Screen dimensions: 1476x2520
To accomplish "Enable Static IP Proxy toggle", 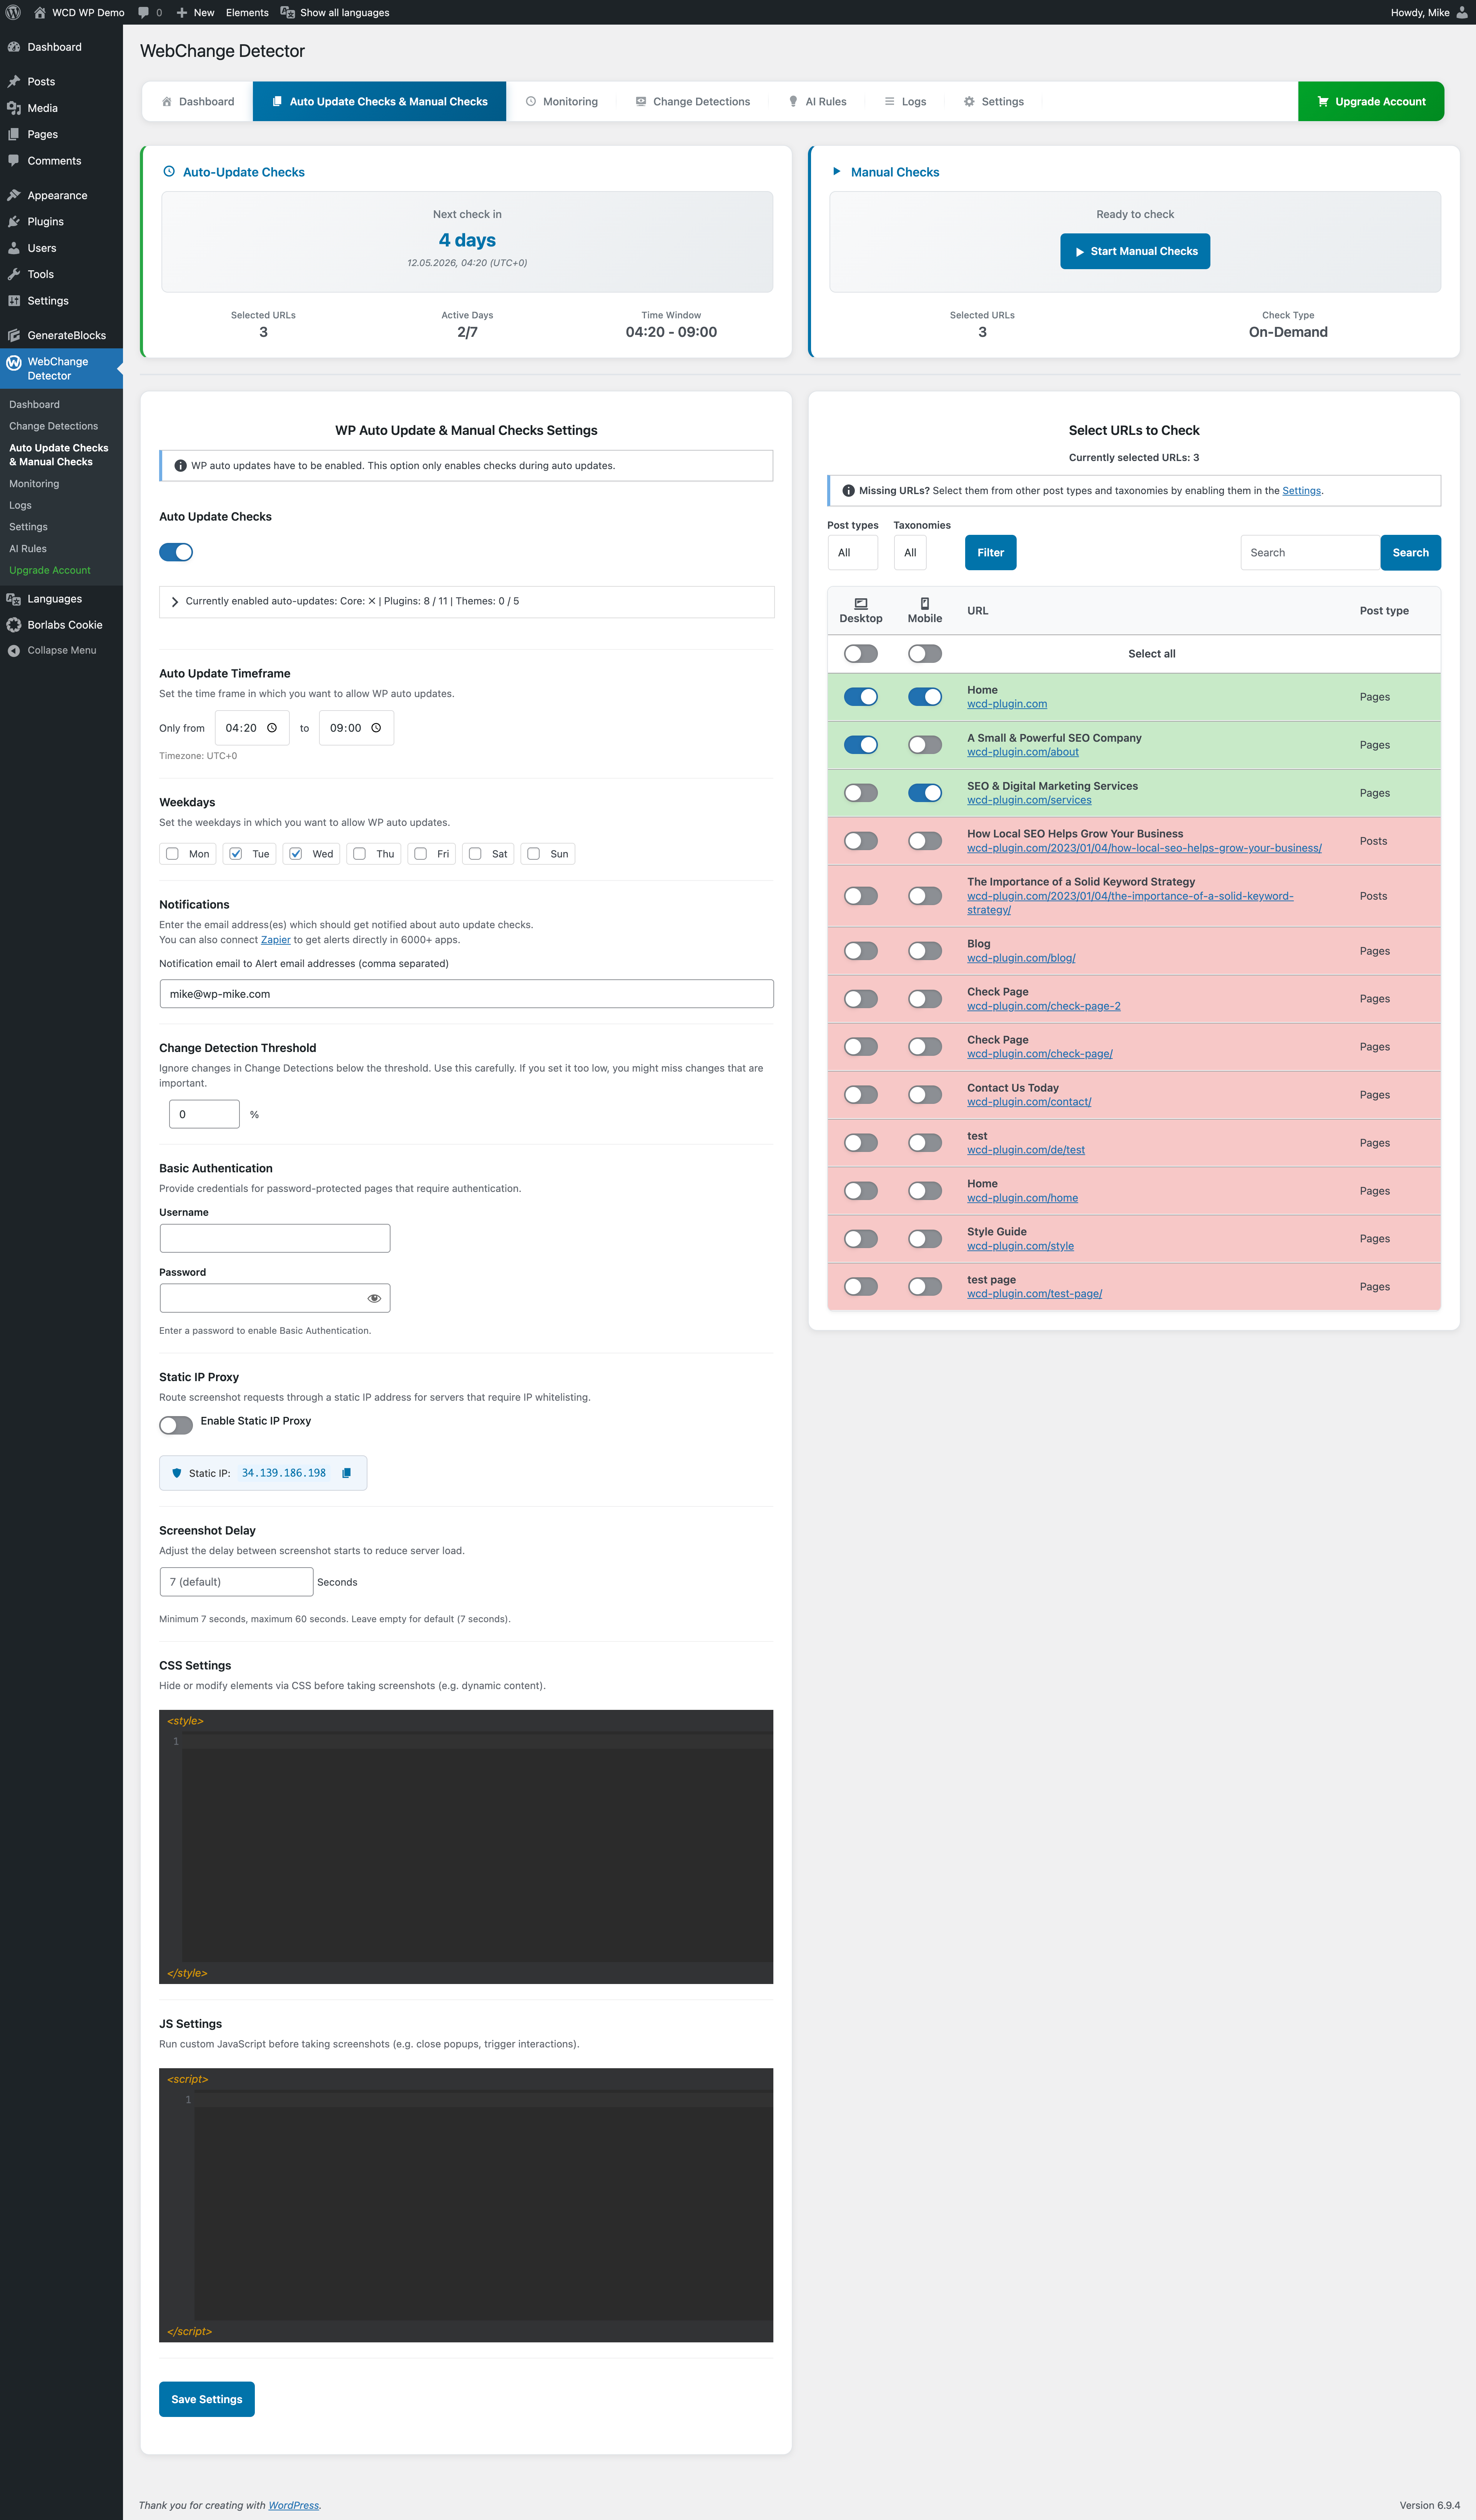I will pyautogui.click(x=176, y=1425).
